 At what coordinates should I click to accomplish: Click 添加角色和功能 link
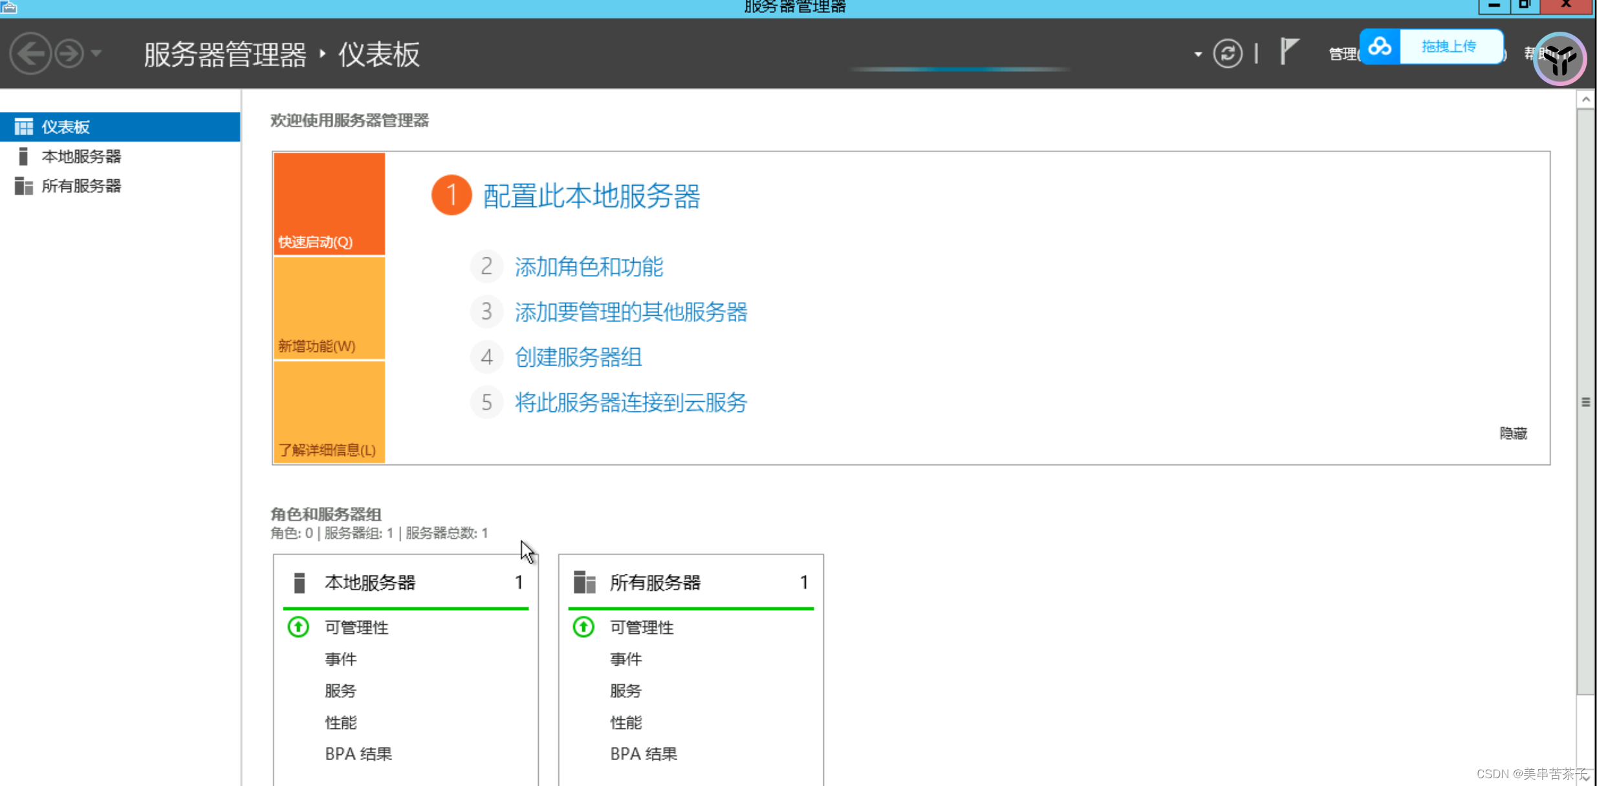pos(589,267)
